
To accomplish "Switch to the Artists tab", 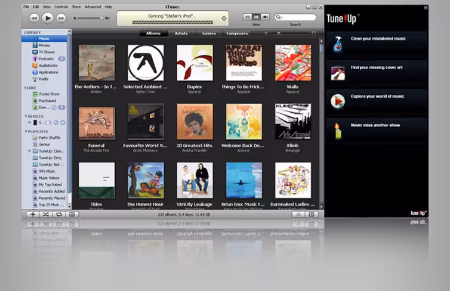I will click(x=181, y=33).
